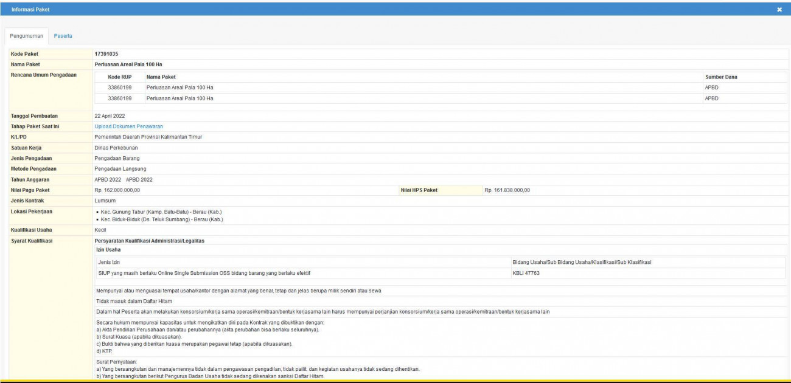Switch to the Peserta tab
Image resolution: width=791 pixels, height=383 pixels.
click(x=63, y=36)
